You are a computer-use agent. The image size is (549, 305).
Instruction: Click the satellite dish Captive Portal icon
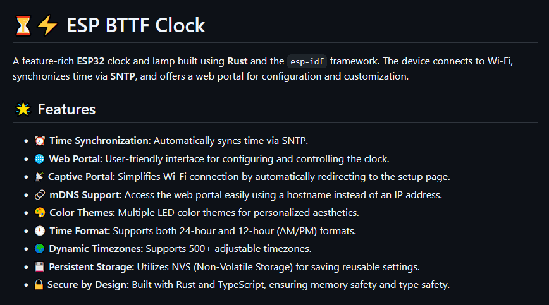pyautogui.click(x=39, y=176)
